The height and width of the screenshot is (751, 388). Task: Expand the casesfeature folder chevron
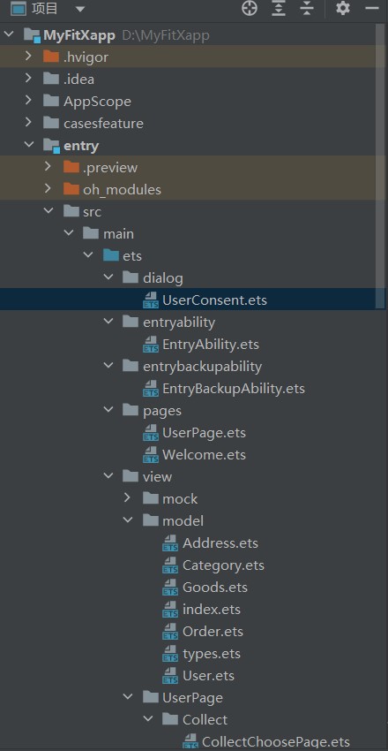coord(28,123)
